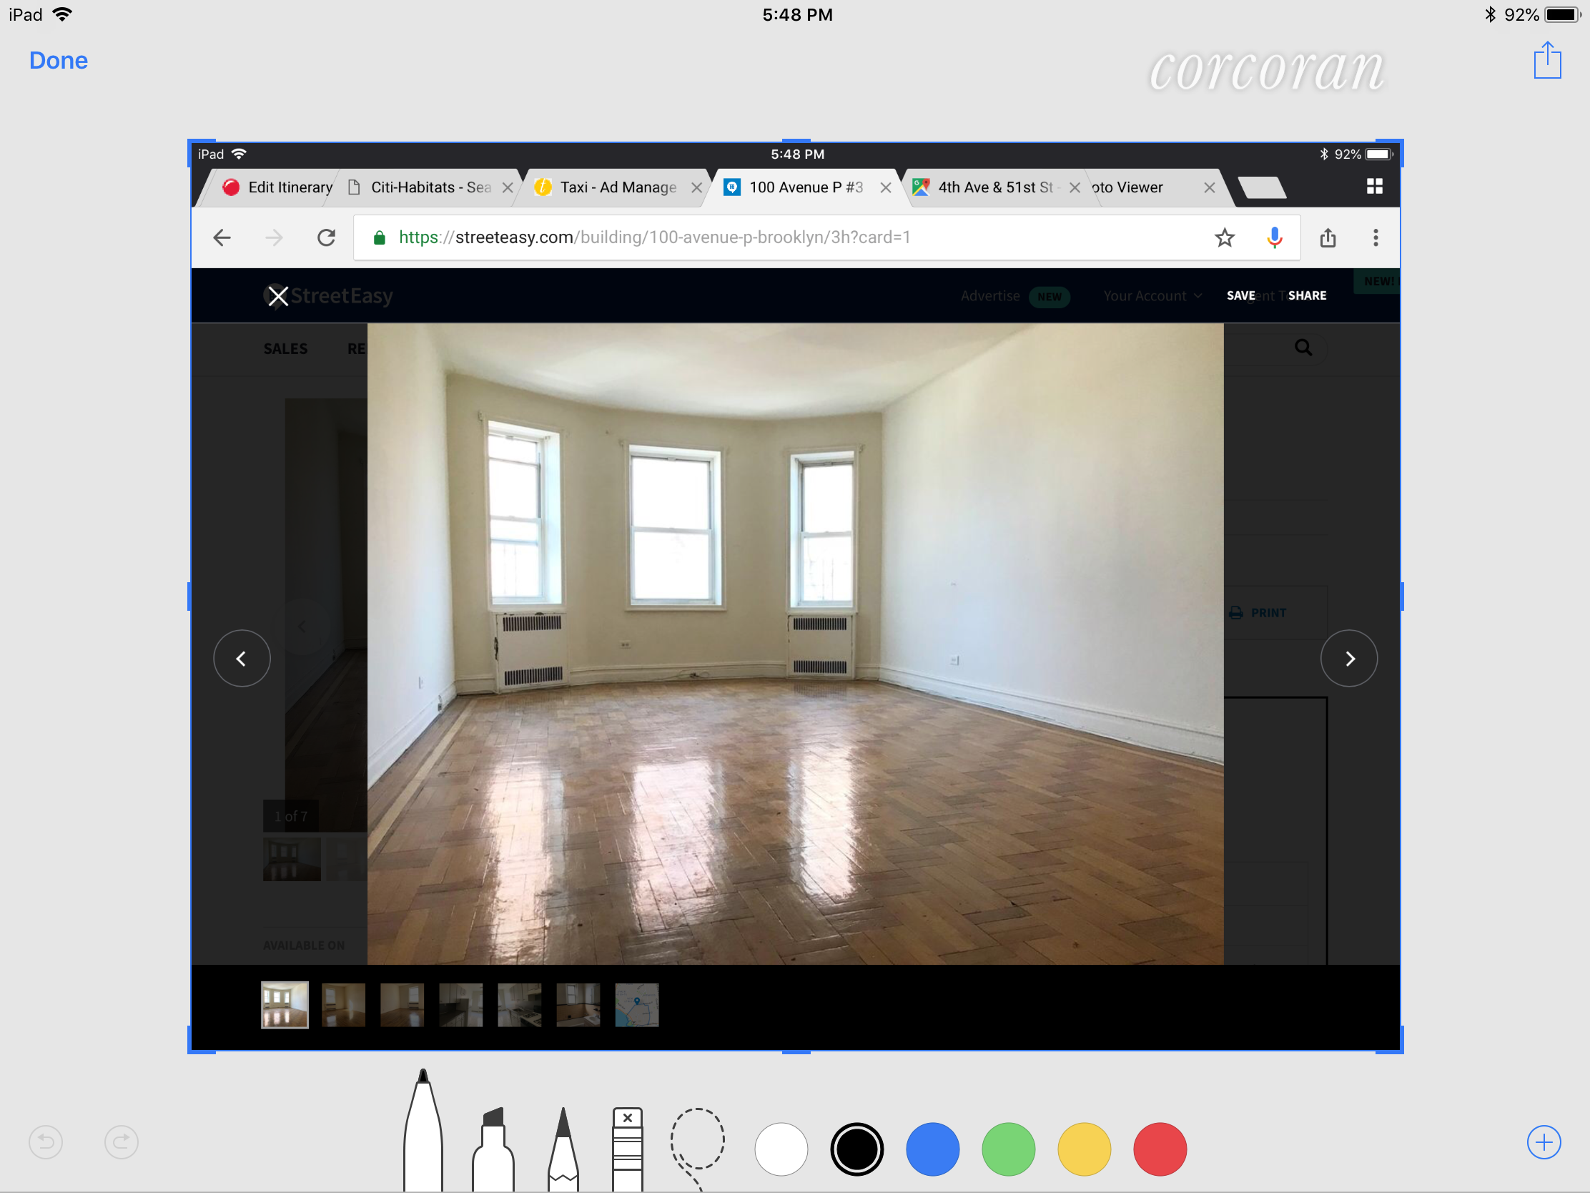Switch to the Citi-Habitats tab
Screen dimensions: 1590x1193
[430, 187]
